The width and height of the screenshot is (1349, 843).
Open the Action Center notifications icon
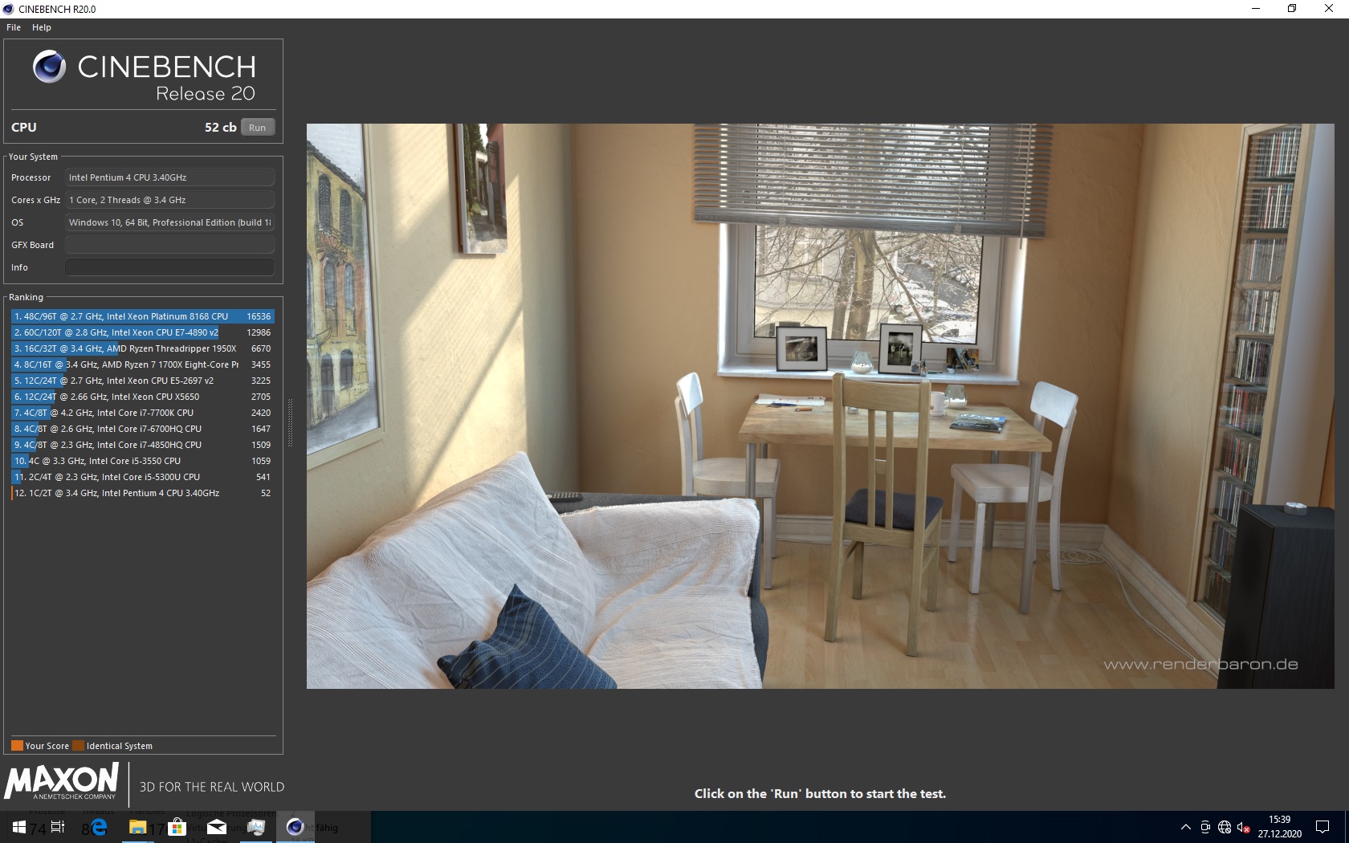(x=1323, y=827)
